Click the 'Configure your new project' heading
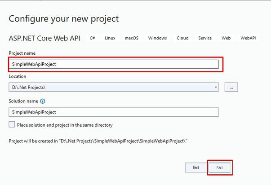The width and height of the screenshot is (271, 185). (64, 18)
